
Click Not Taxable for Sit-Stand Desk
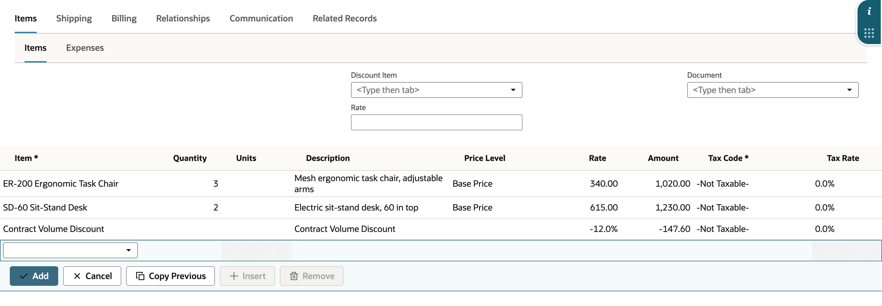tap(723, 207)
